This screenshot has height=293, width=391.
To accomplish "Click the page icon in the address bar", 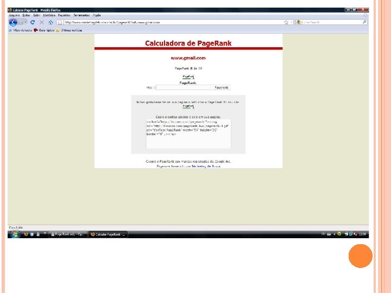I will (x=60, y=22).
